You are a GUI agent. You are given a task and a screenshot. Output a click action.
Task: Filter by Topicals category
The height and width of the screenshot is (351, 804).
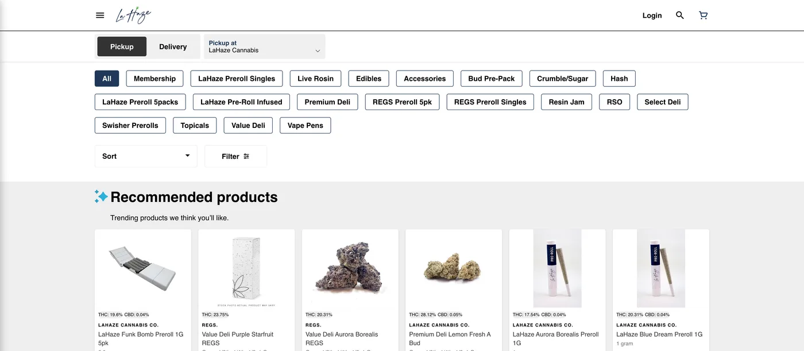(x=195, y=126)
